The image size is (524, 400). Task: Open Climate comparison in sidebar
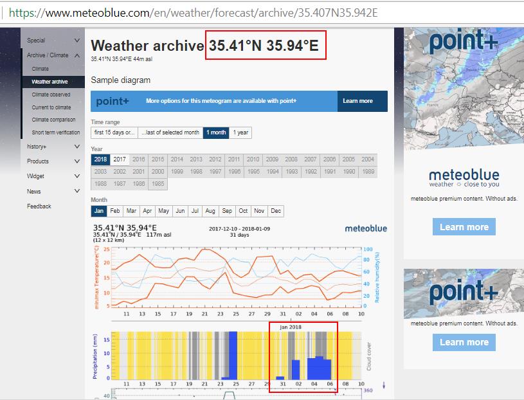click(x=53, y=120)
